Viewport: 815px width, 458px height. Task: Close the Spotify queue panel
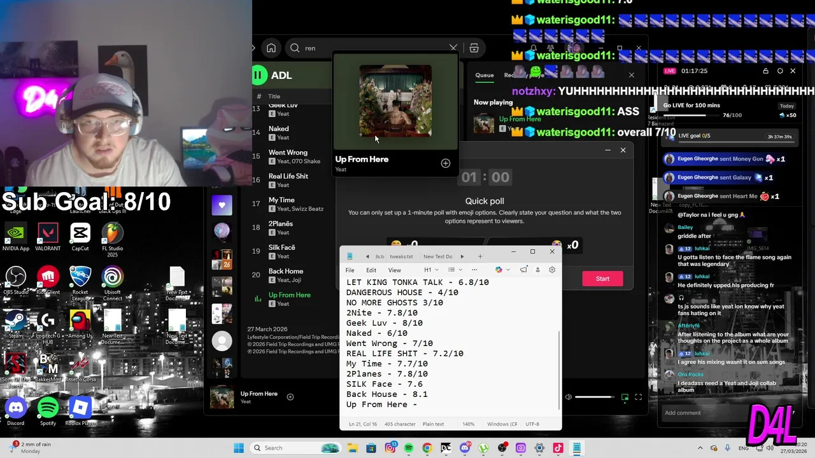click(631, 75)
